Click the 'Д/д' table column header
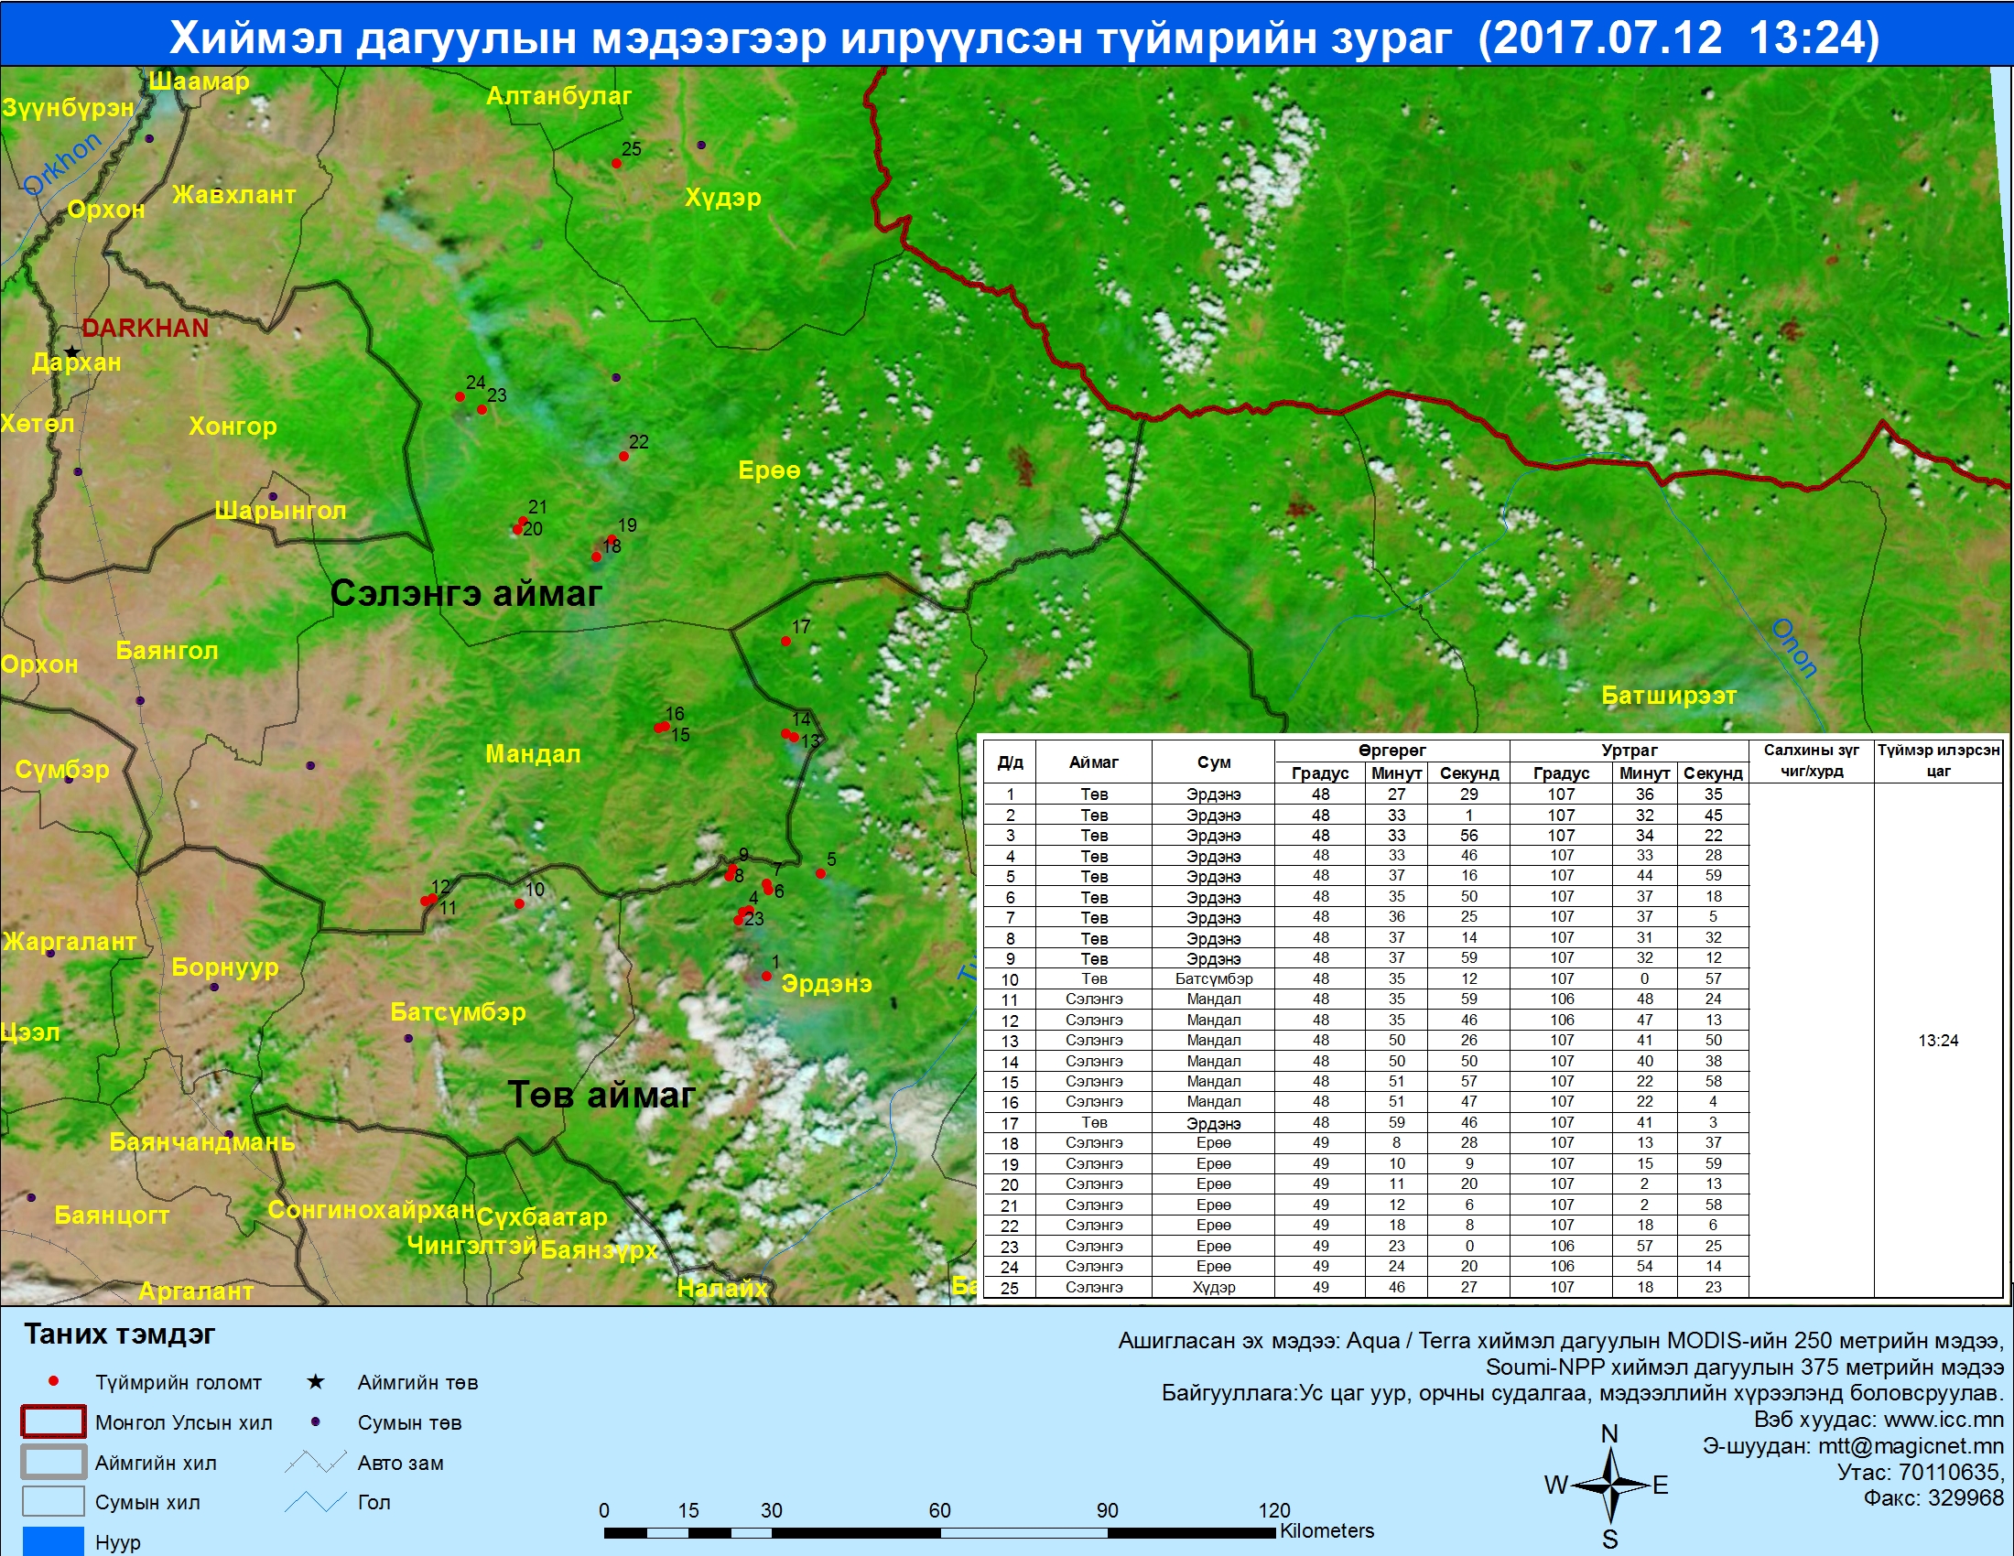This screenshot has width=2014, height=1556. [1010, 762]
